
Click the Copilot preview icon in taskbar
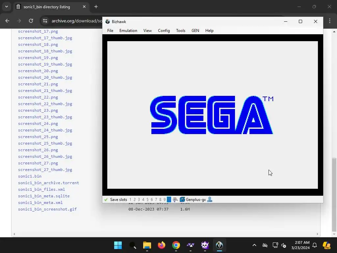(x=326, y=245)
